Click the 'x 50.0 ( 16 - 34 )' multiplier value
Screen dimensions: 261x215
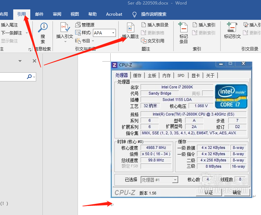[156, 154]
